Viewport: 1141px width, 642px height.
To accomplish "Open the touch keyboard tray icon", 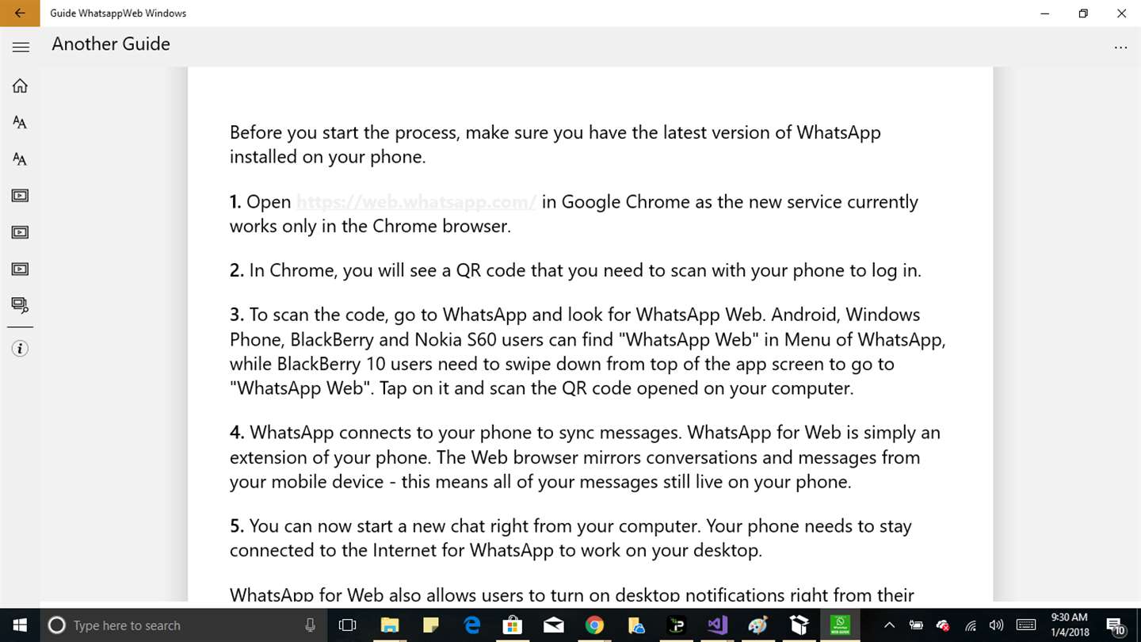I will (1026, 625).
